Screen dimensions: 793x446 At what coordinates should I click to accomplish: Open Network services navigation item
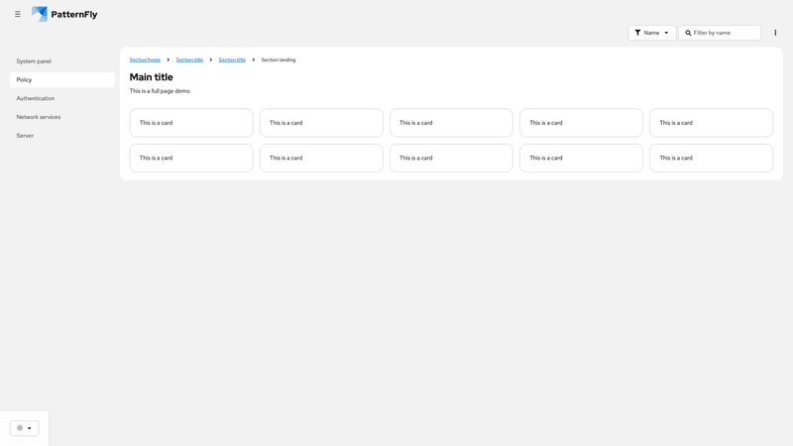[62, 117]
